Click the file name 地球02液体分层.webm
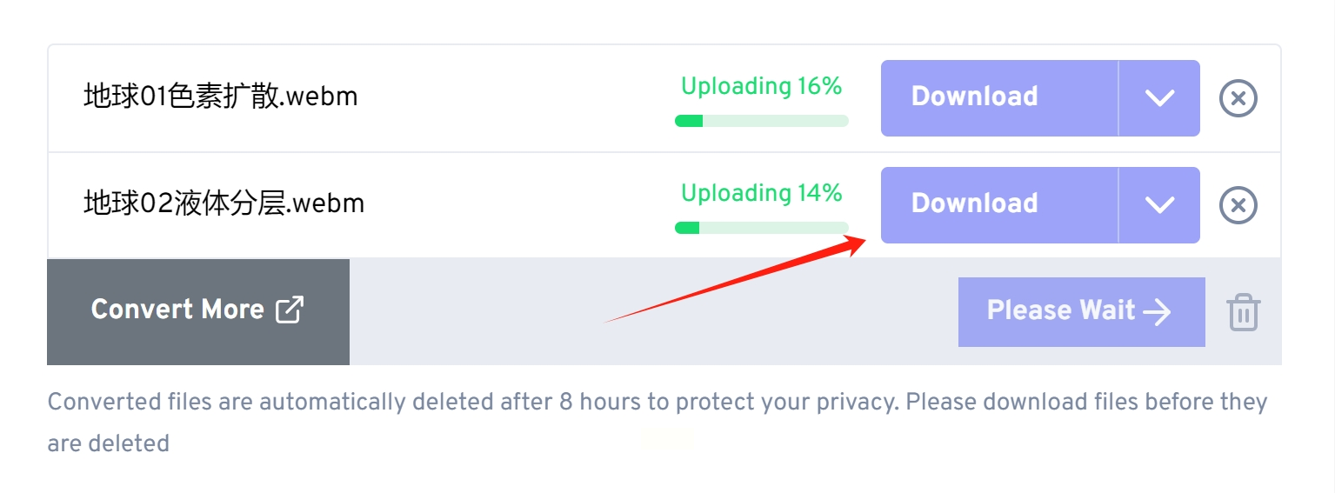The width and height of the screenshot is (1335, 493). pyautogui.click(x=224, y=203)
